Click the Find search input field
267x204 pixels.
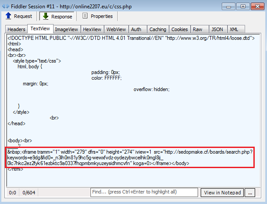[144, 192]
